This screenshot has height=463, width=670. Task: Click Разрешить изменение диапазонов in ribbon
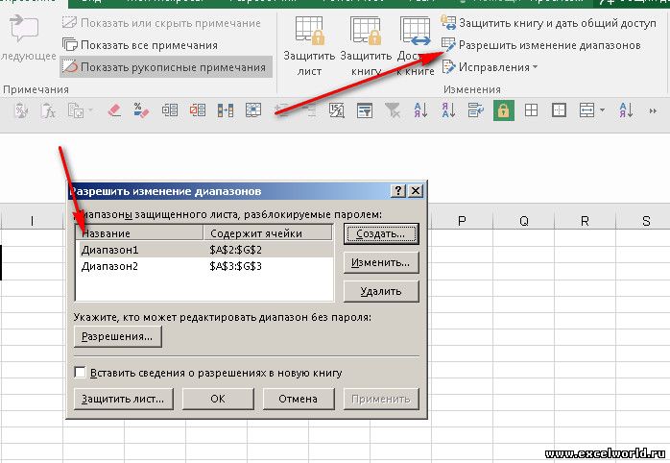[540, 44]
